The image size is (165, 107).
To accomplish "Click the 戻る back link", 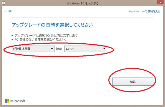I will click(9, 11).
